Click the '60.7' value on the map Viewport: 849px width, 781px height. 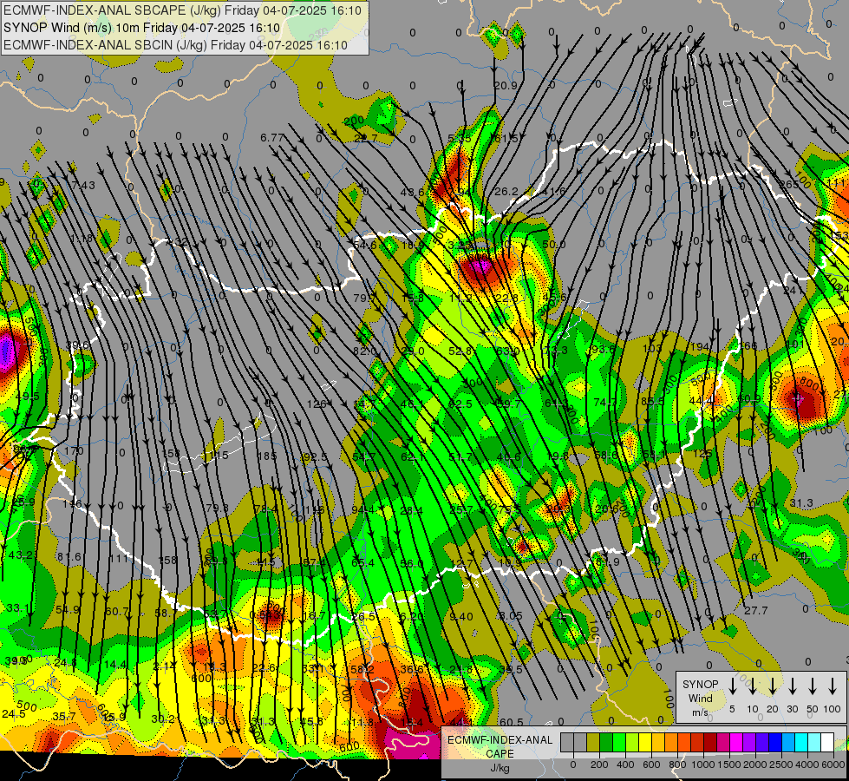[117, 612]
